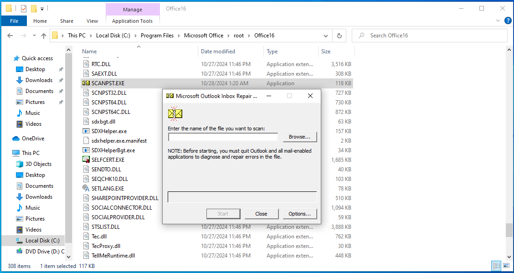Image resolution: width=514 pixels, height=273 pixels.
Task: Click the Up one level arrow
Action: click(x=44, y=36)
